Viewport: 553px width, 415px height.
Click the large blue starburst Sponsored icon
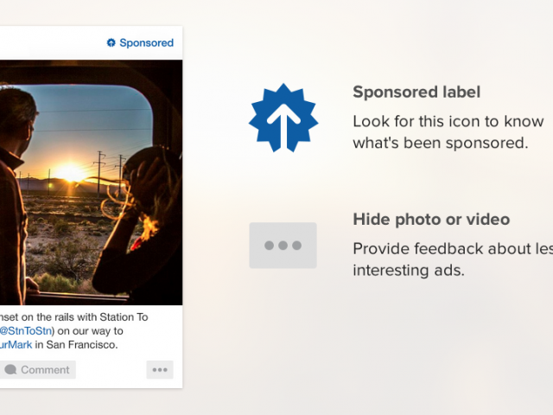[x=283, y=119]
